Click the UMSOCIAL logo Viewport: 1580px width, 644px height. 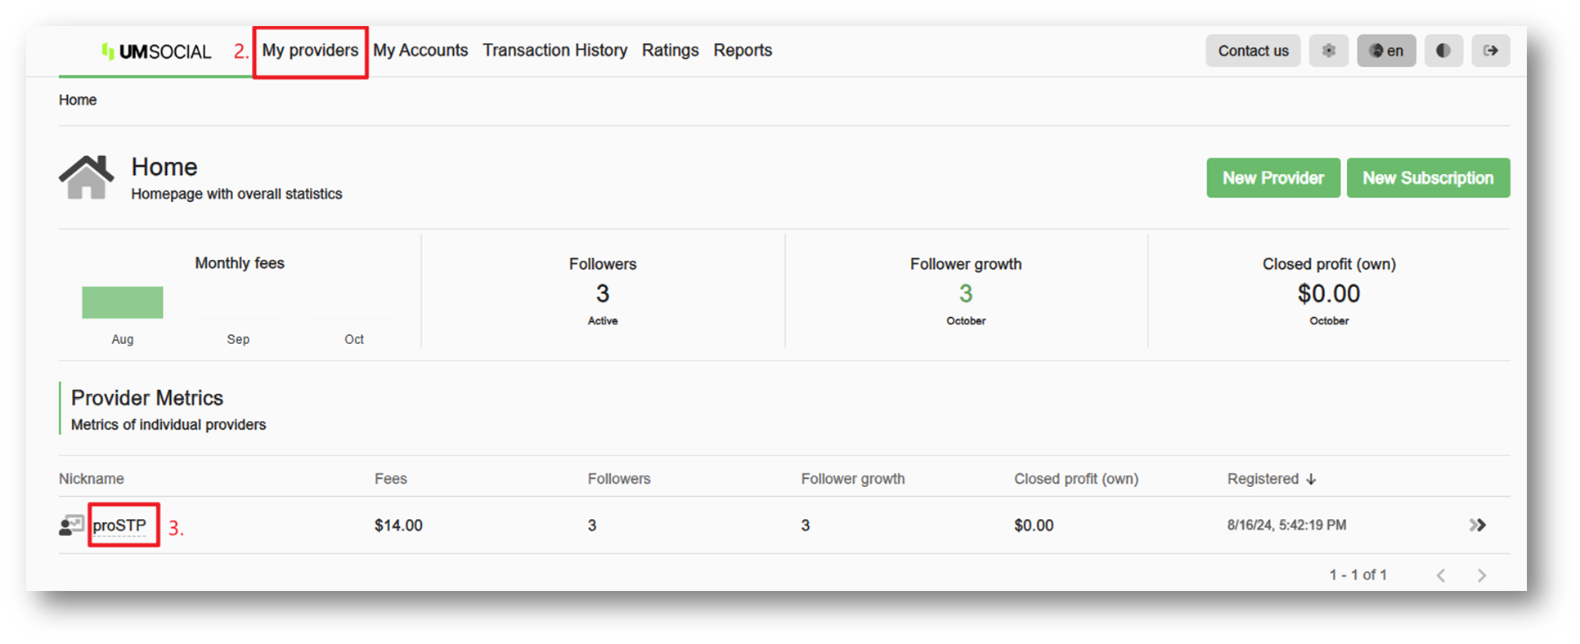click(156, 51)
